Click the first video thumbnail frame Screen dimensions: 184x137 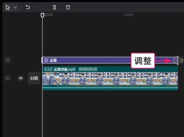click(x=51, y=78)
